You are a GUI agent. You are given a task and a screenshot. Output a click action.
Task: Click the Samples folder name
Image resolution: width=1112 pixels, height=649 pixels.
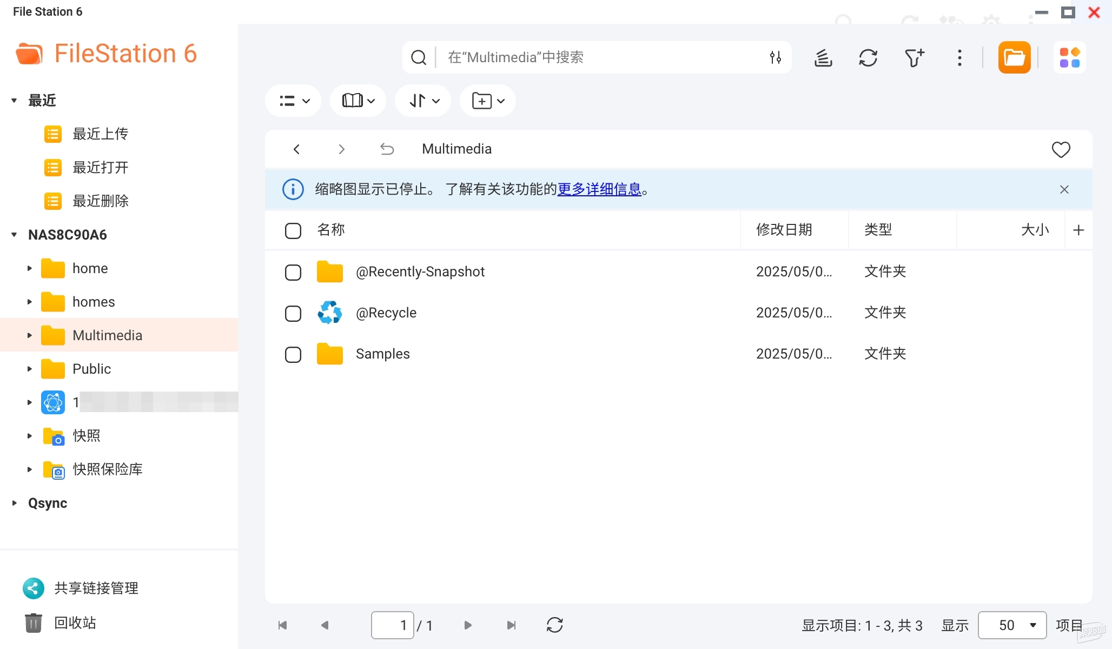click(383, 354)
